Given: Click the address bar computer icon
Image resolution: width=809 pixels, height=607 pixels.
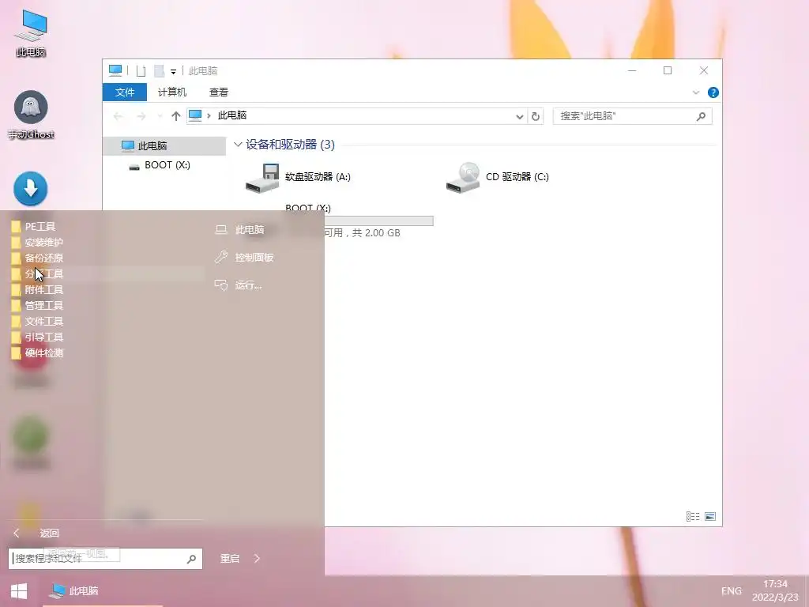Looking at the screenshot, I should coord(195,115).
